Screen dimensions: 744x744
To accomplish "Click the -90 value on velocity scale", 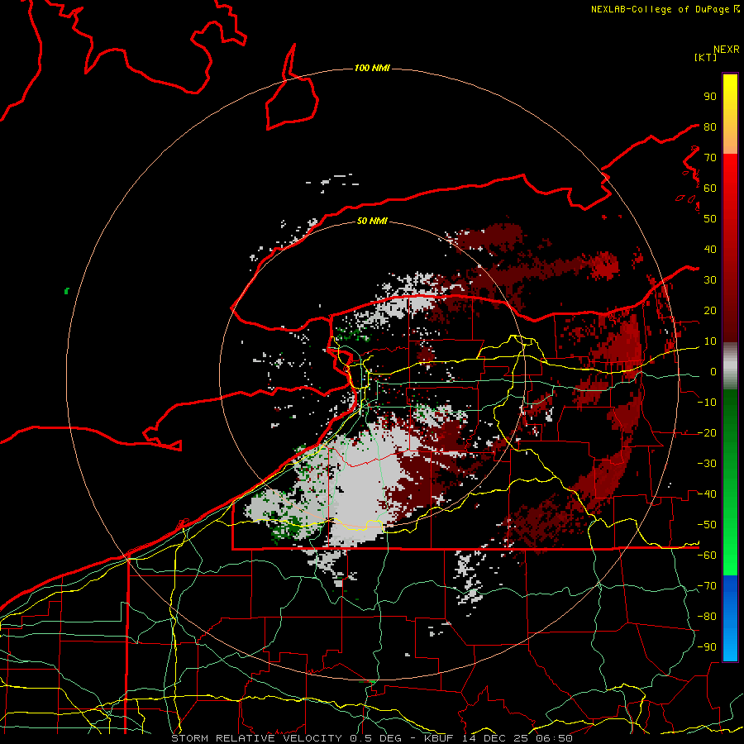I will (x=707, y=647).
